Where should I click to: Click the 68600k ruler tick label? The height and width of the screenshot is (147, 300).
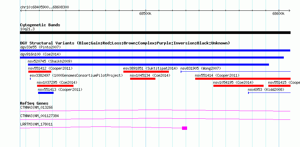278,14
